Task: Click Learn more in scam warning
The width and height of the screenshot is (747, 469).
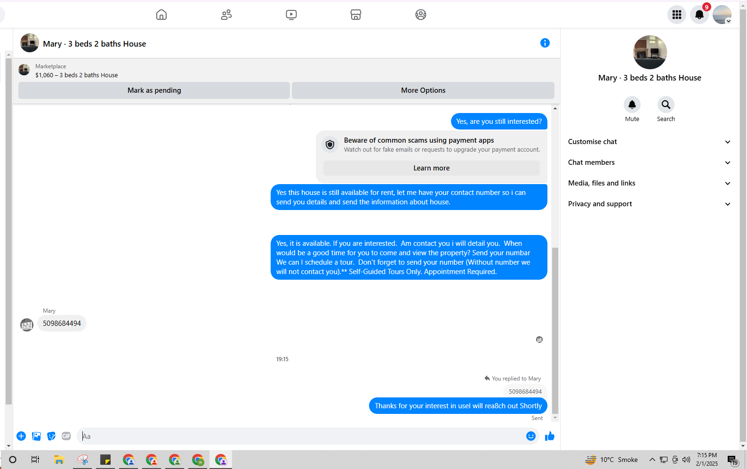Action: coord(432,168)
